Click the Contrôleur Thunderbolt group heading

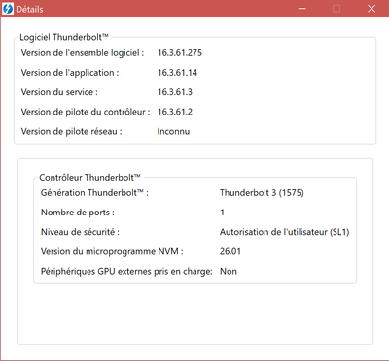click(x=89, y=178)
